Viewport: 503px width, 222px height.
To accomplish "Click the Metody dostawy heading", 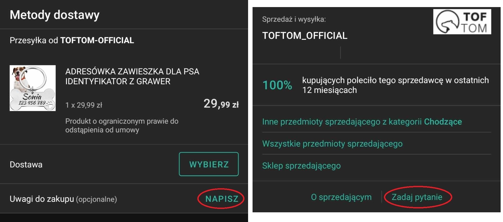I will (55, 15).
